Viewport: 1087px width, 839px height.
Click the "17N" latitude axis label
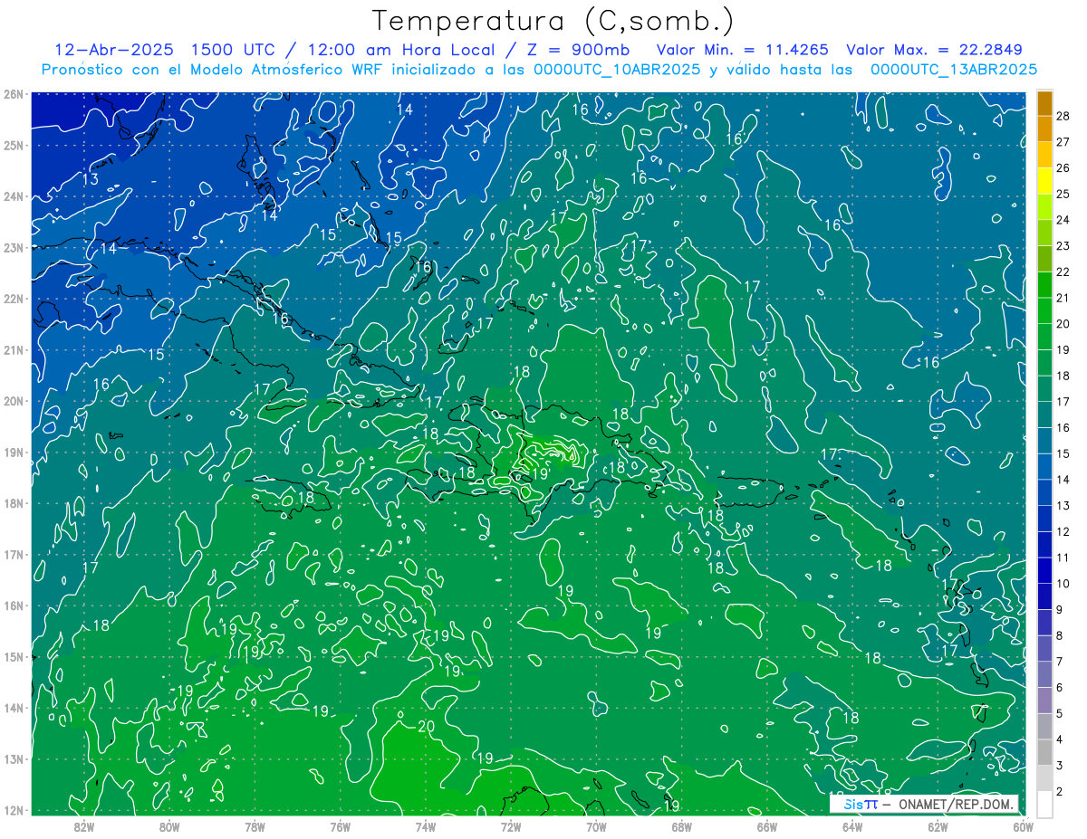14,555
